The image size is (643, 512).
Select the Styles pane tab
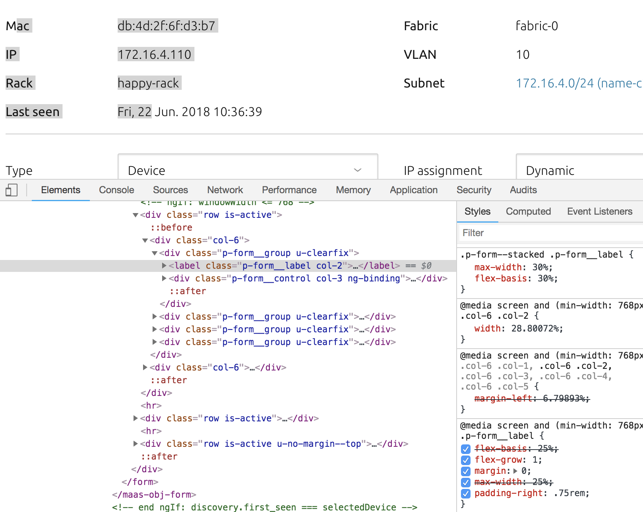click(477, 211)
